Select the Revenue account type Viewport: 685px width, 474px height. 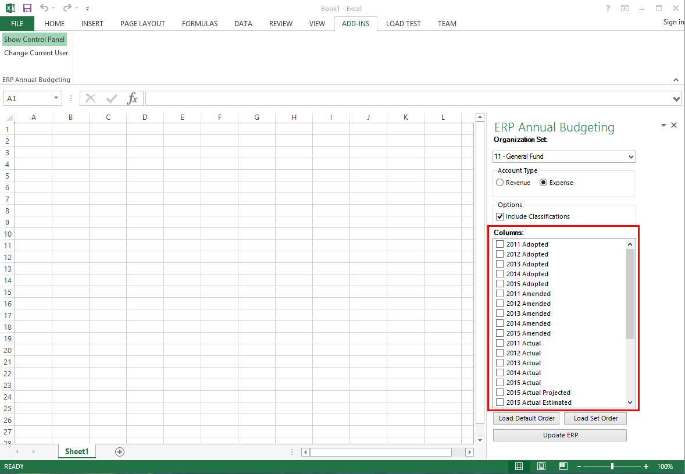point(500,183)
